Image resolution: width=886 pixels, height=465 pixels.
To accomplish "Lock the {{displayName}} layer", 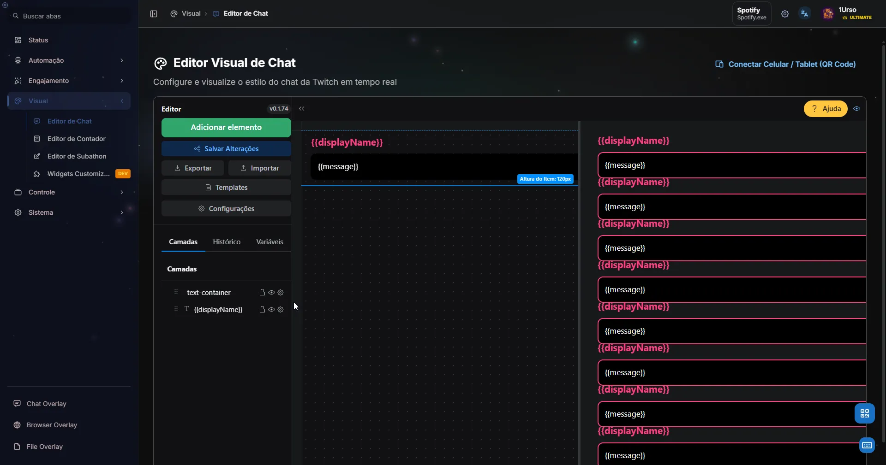I will (x=262, y=309).
